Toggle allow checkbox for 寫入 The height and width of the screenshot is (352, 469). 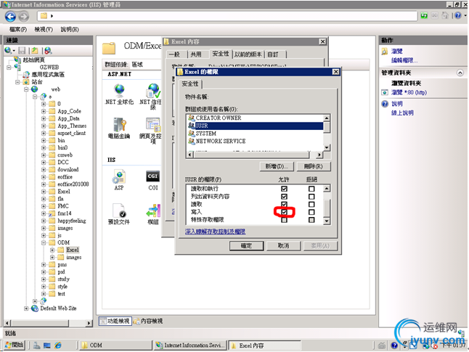coord(284,212)
